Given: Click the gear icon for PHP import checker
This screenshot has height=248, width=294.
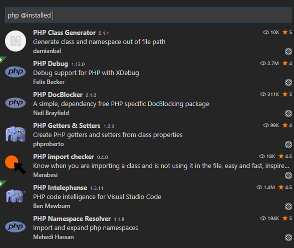Looking at the screenshot, I should (288, 175).
